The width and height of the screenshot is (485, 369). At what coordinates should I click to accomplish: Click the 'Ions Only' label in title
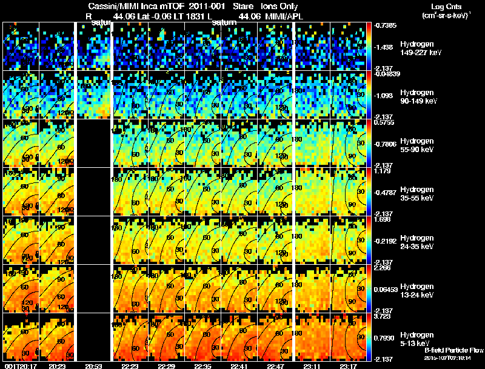[x=279, y=7]
